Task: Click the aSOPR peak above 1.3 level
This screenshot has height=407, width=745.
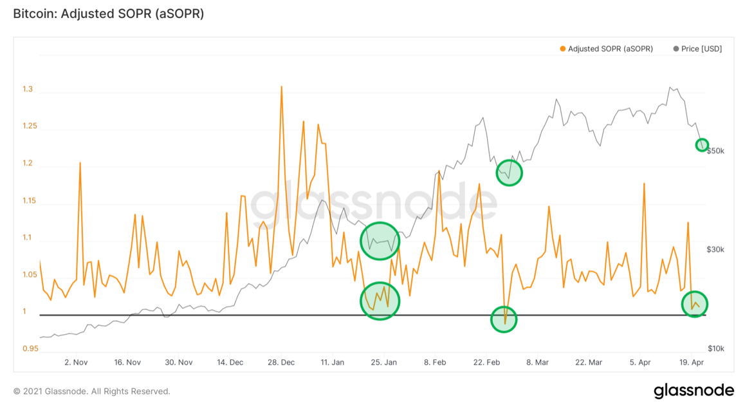Action: pos(281,87)
